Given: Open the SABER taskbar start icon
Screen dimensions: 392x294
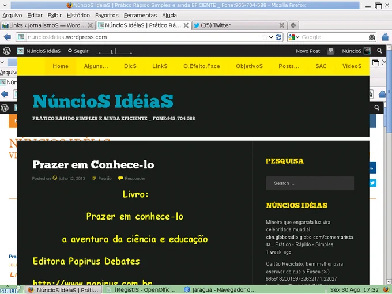Looking at the screenshot, I should [10, 290].
